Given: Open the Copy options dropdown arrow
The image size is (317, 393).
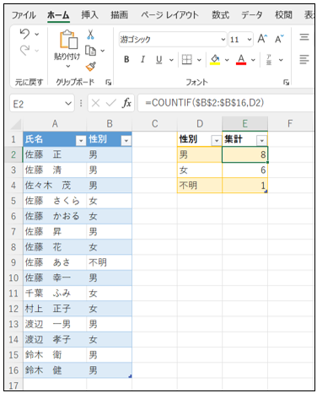Looking at the screenshot, I should (x=103, y=51).
